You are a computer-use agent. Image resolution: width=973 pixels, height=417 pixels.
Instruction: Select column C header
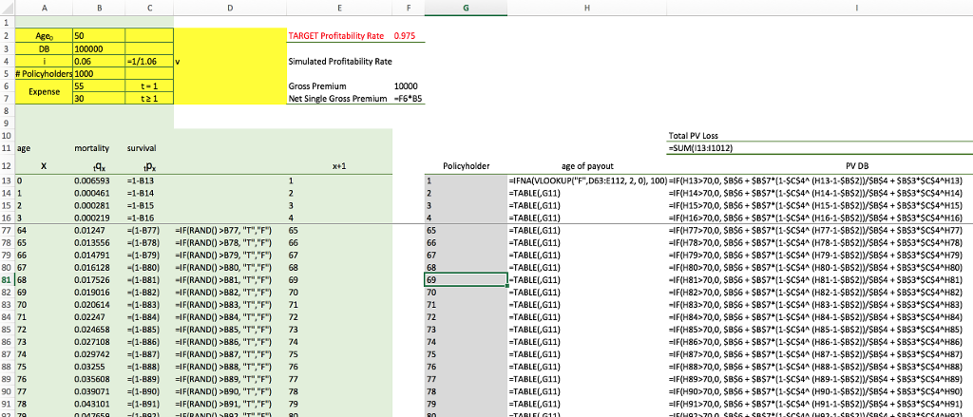pos(149,8)
